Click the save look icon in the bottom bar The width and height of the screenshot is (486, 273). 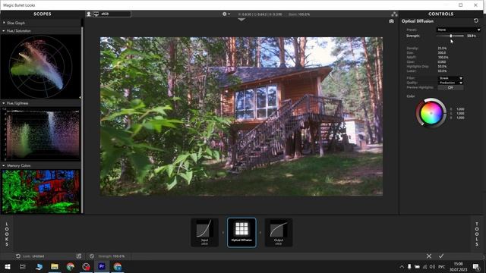[x=79, y=256]
